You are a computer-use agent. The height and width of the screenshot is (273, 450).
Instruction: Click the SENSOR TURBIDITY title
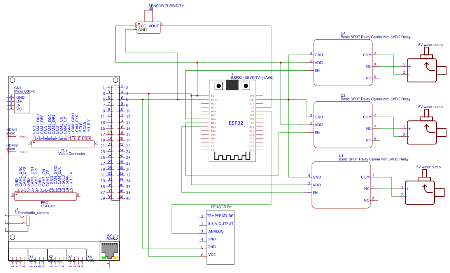coord(166,6)
